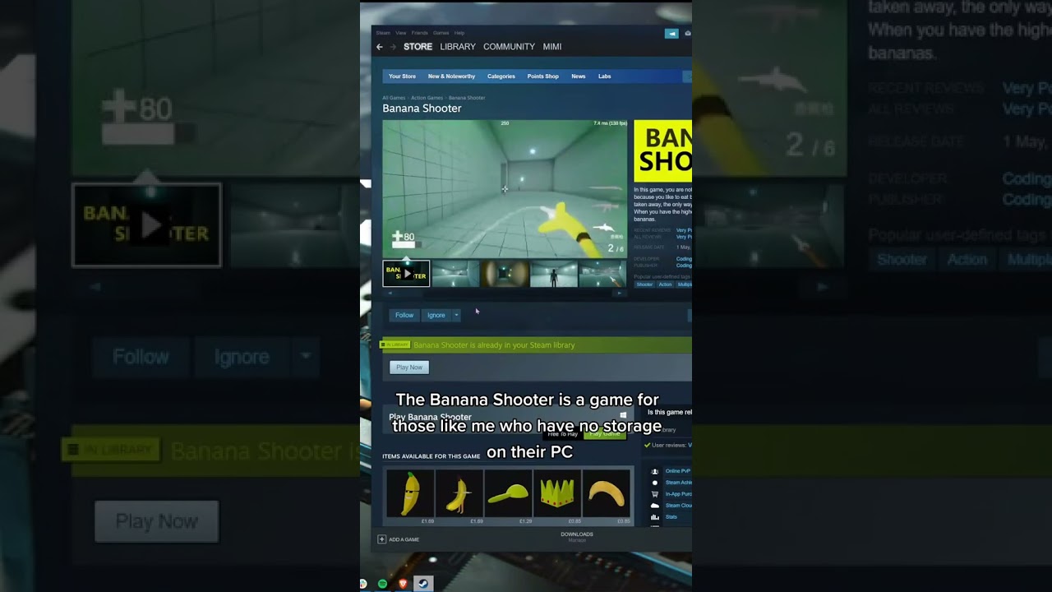Switch to the COMMUNITY tab
The width and height of the screenshot is (1052, 592).
(509, 47)
